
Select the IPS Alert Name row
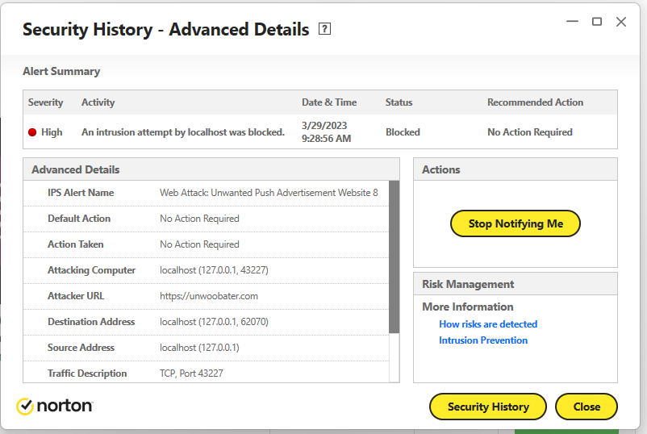point(206,193)
